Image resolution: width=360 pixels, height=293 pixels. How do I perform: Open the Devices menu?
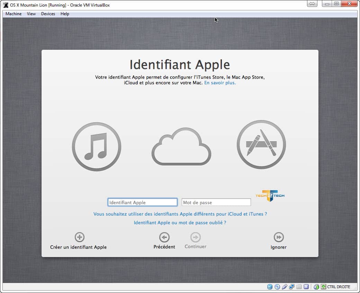48,14
